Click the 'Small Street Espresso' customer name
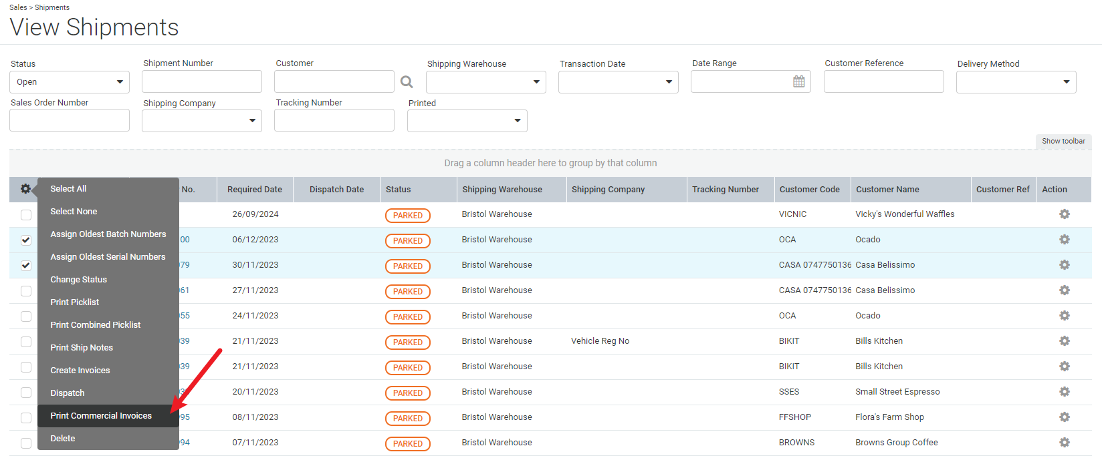1102x458 pixels. point(897,392)
